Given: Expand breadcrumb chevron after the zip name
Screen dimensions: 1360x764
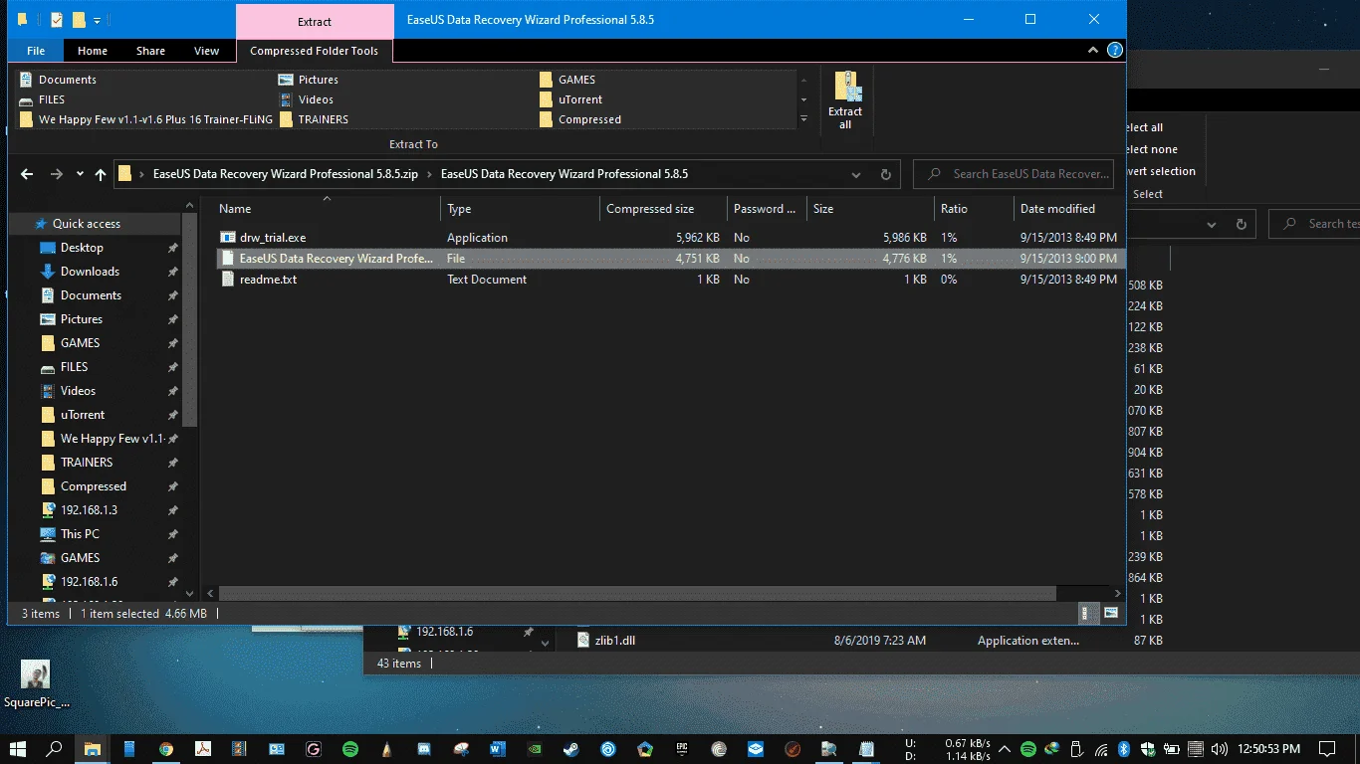Looking at the screenshot, I should [429, 174].
